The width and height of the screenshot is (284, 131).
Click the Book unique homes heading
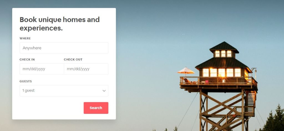[60, 24]
